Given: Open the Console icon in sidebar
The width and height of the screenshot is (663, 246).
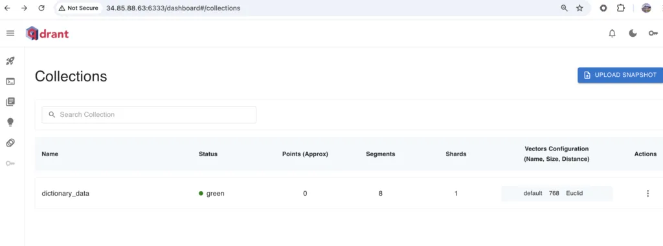Looking at the screenshot, I should pos(10,81).
